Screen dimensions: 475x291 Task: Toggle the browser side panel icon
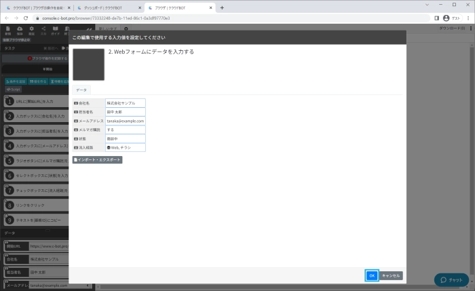pyautogui.click(x=436, y=18)
